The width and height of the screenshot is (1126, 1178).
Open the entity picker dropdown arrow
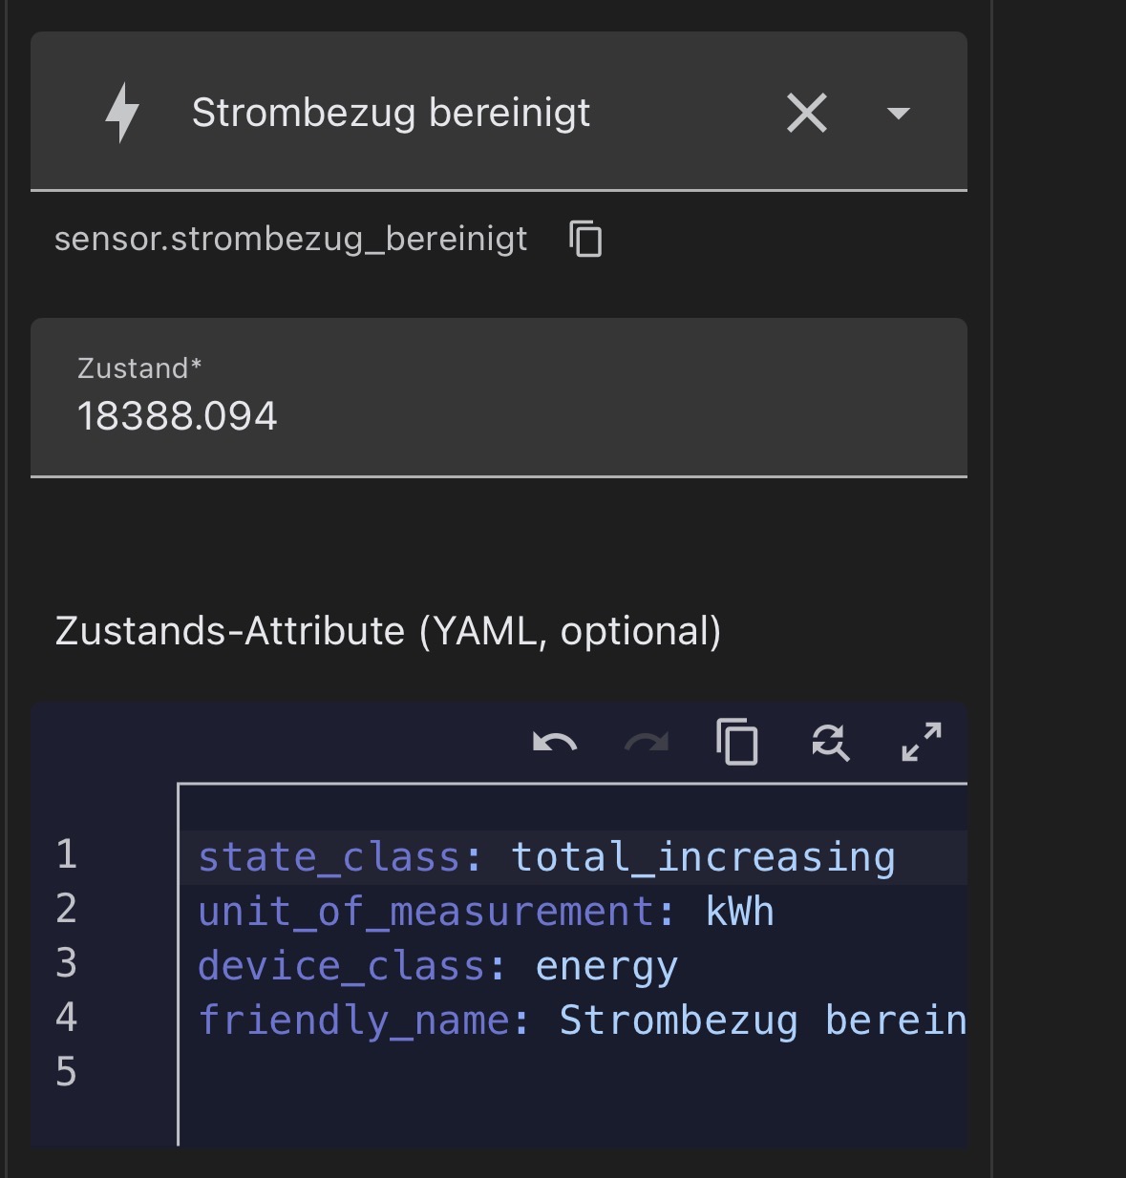[898, 114]
